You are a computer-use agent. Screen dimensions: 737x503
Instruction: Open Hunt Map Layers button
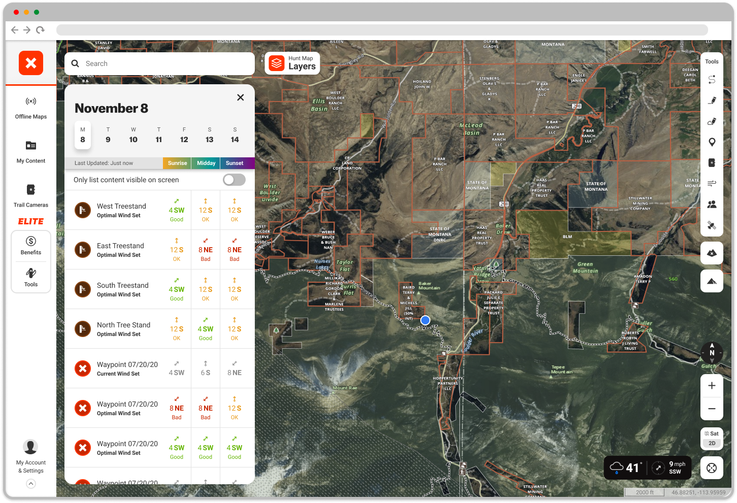point(292,63)
